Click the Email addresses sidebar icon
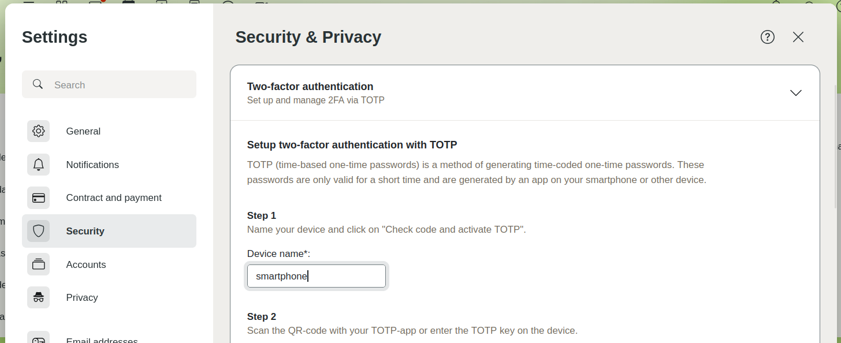 tap(39, 340)
